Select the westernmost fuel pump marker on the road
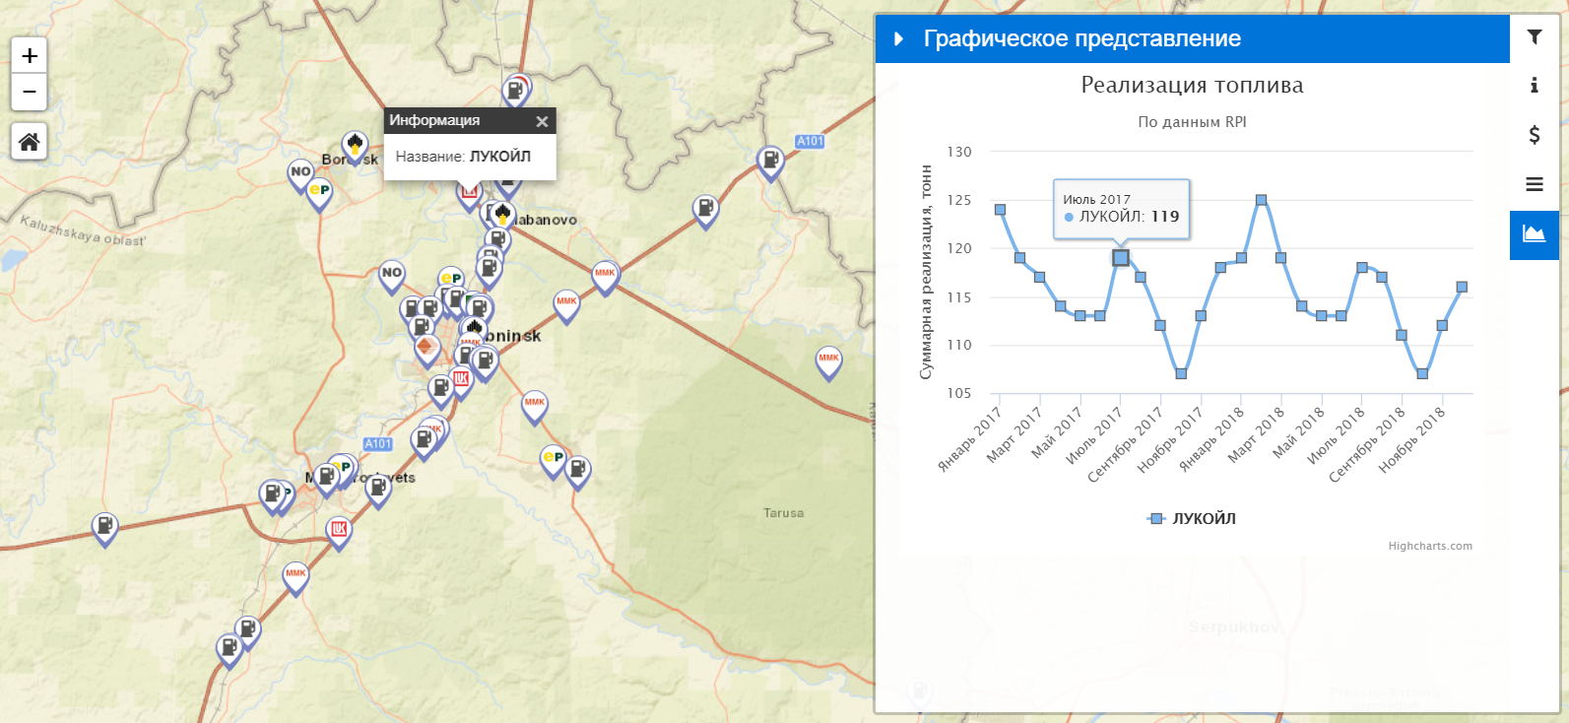This screenshot has height=723, width=1569. tap(104, 528)
